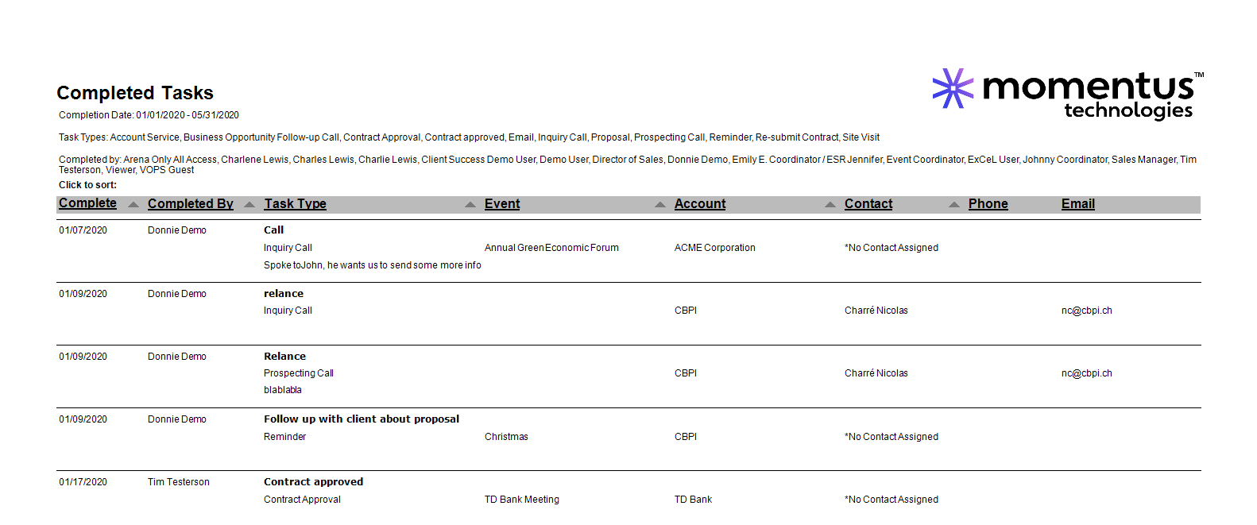The width and height of the screenshot is (1257, 525).
Task: Sort by the Completed By column header
Action: click(x=191, y=204)
